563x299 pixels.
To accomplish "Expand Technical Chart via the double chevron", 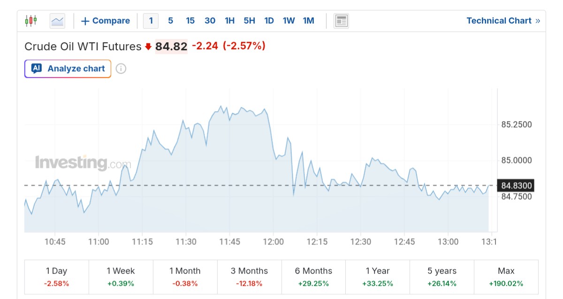I will pos(538,21).
